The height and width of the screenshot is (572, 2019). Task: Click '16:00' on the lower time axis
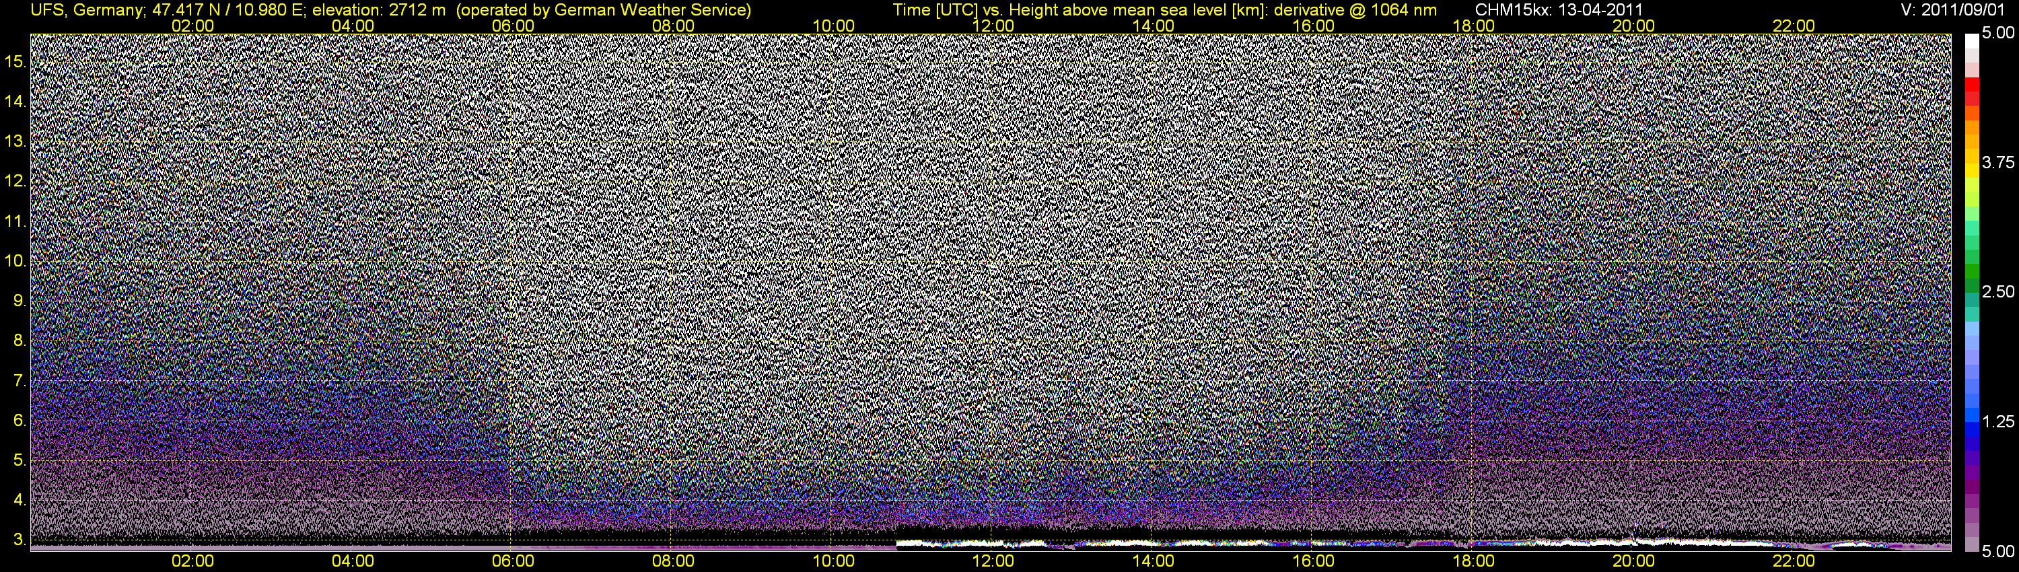(1314, 561)
